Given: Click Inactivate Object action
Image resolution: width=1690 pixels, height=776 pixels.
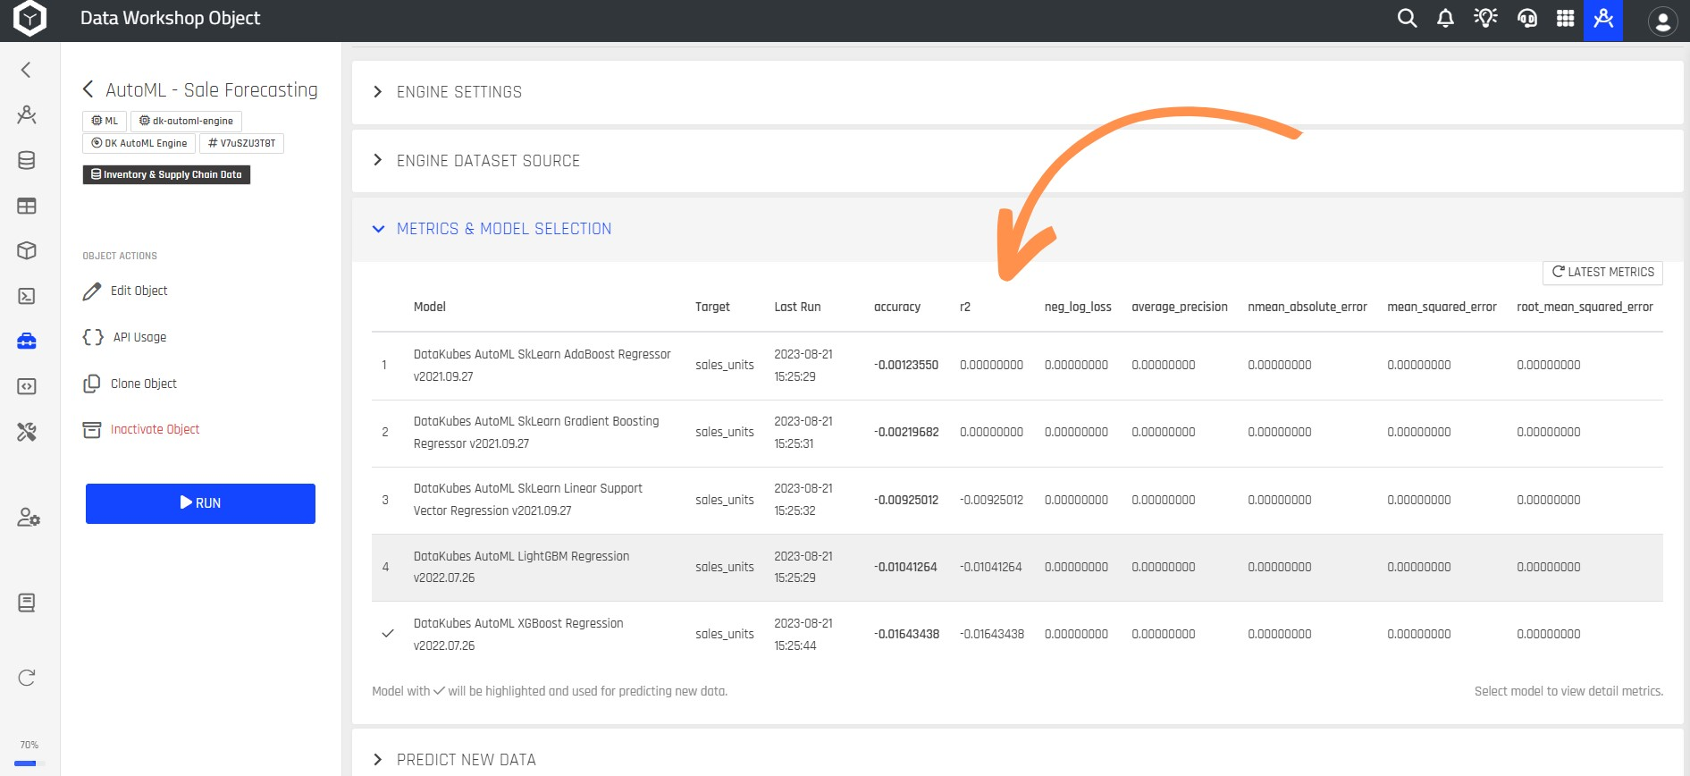Looking at the screenshot, I should point(141,429).
